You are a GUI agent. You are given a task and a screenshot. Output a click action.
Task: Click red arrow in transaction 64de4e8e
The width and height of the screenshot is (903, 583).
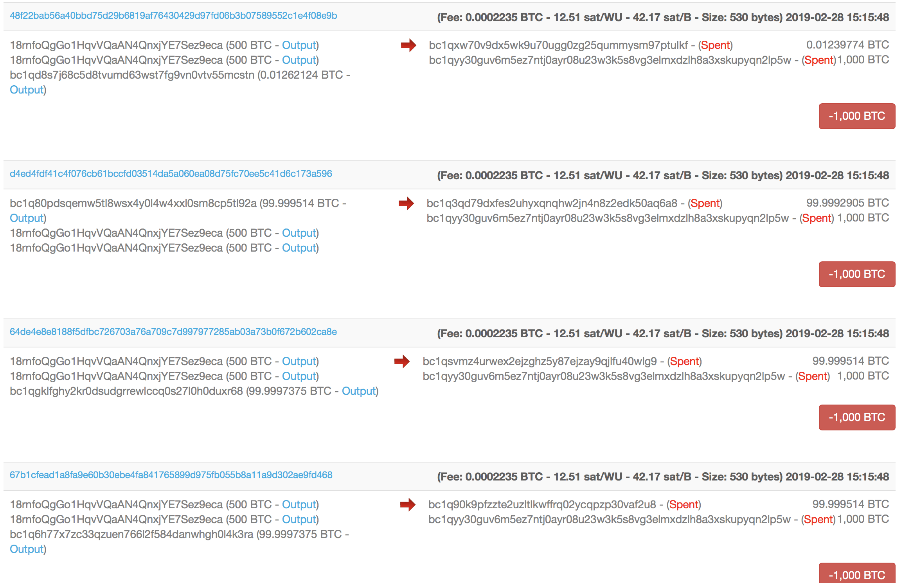click(402, 361)
